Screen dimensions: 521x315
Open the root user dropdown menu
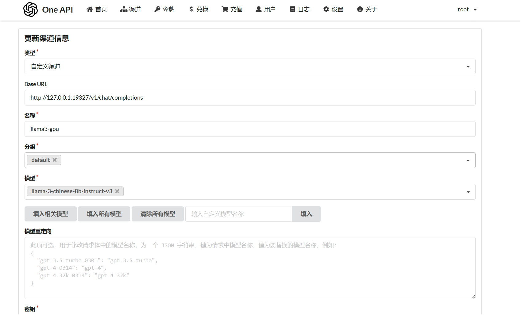tap(467, 10)
